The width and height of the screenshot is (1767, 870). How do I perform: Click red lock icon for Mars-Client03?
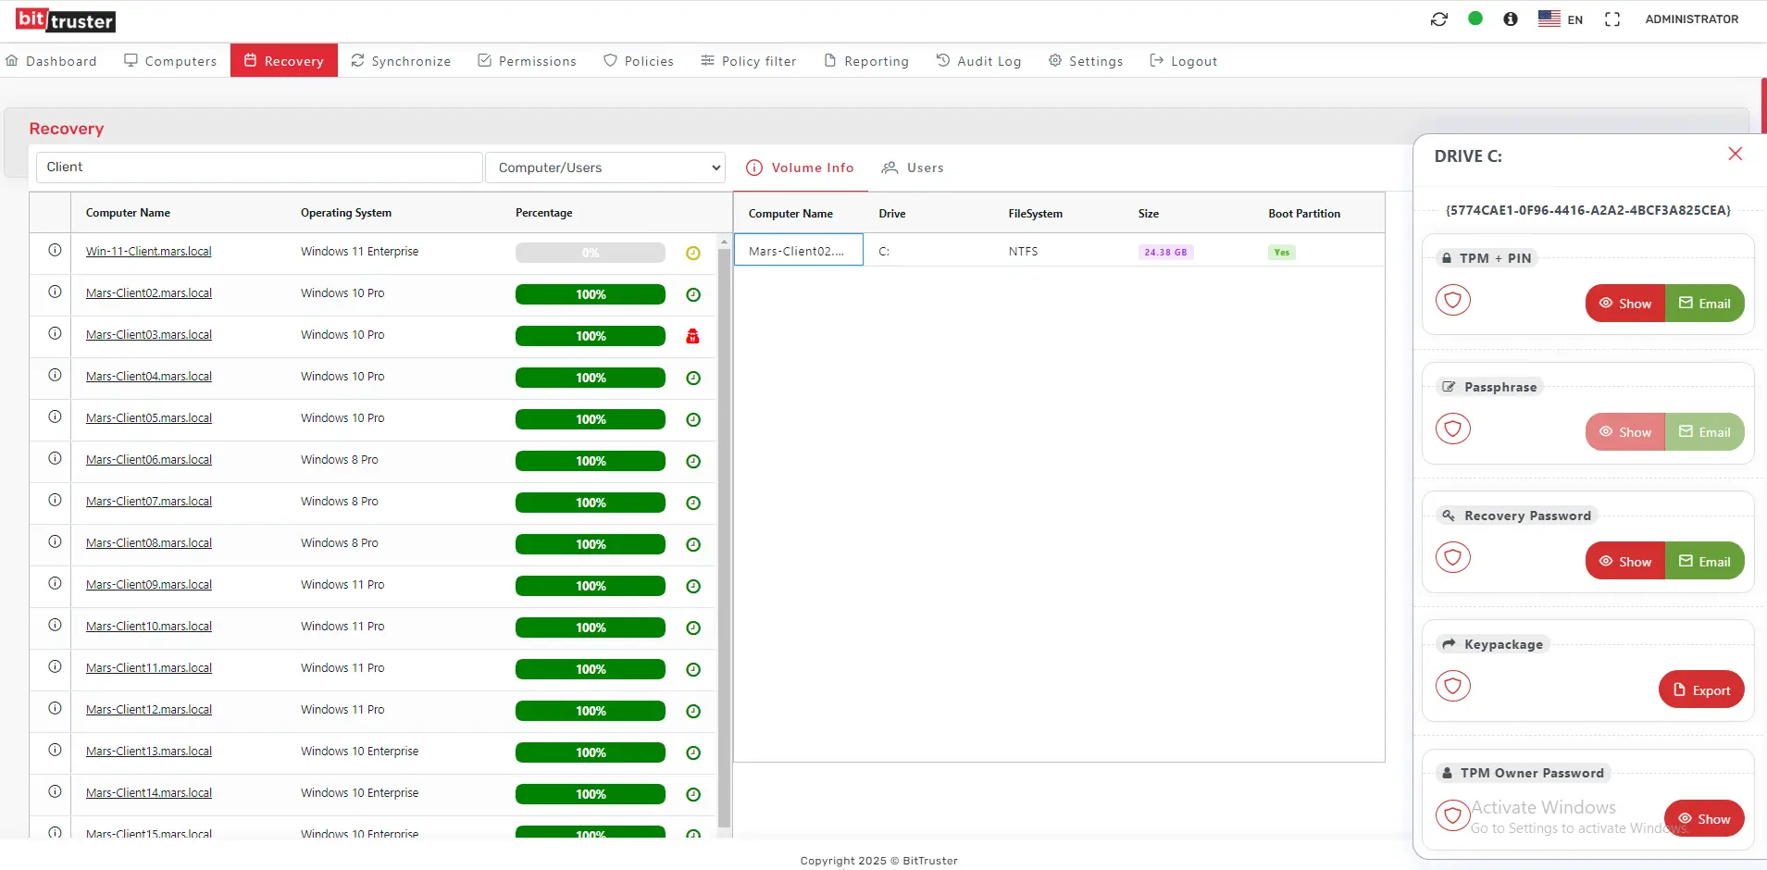coord(692,336)
